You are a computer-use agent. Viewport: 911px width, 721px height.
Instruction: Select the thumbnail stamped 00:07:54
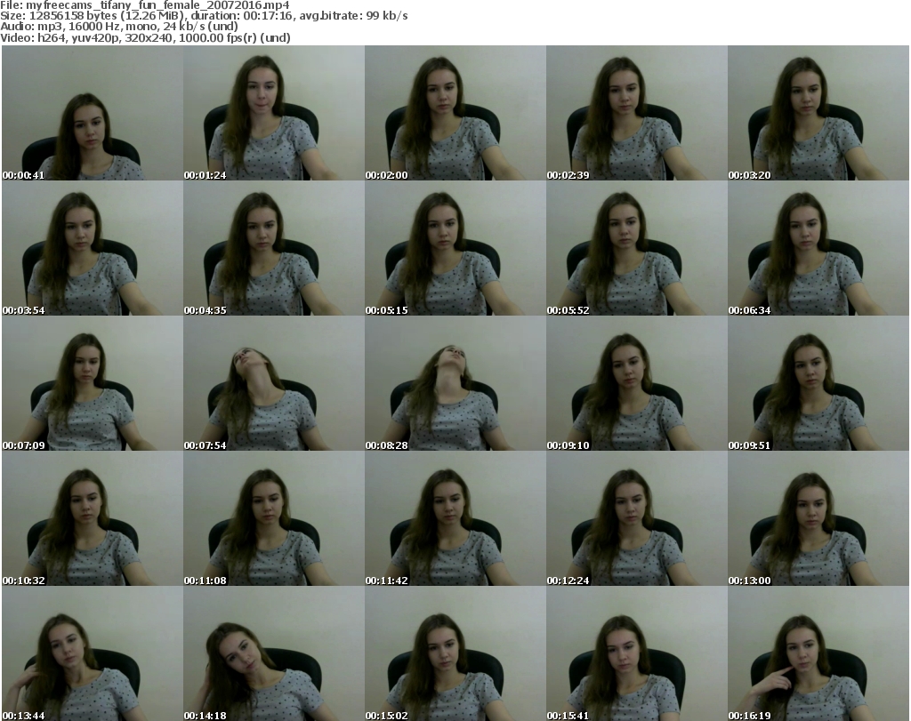[274, 383]
